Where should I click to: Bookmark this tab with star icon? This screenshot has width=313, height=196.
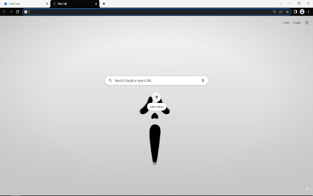[x=288, y=12]
